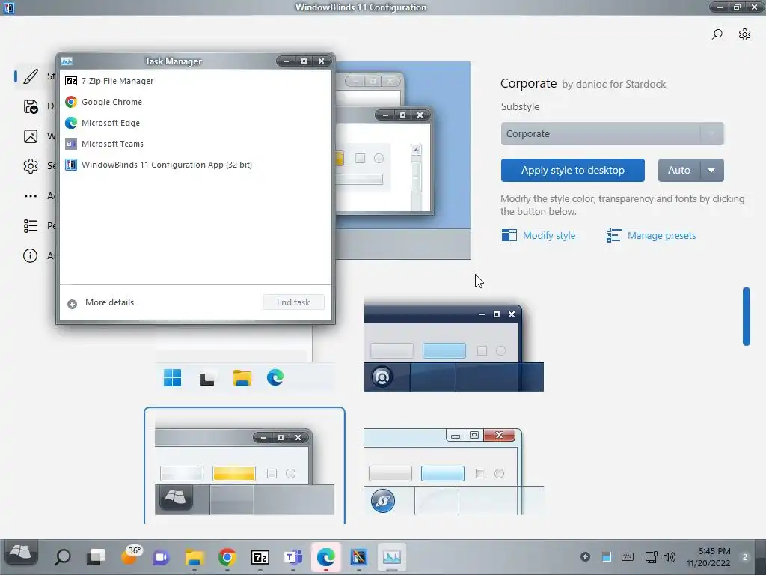Open the Wallpapers picture icon in sidebar
The height and width of the screenshot is (575, 766).
[31, 136]
